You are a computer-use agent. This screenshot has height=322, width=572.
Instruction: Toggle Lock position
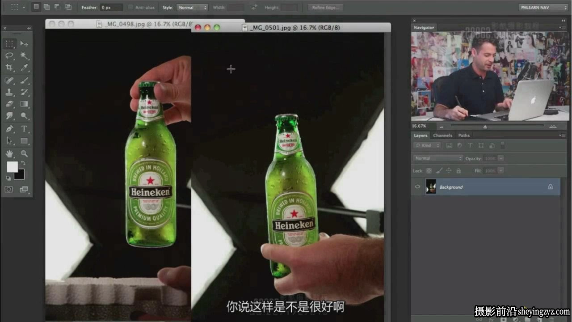click(449, 171)
